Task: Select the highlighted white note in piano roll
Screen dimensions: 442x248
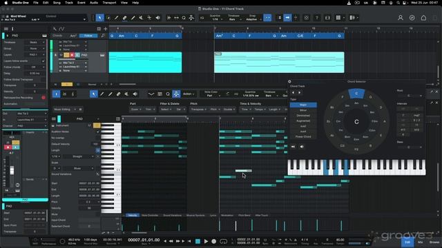Action: 244,171
